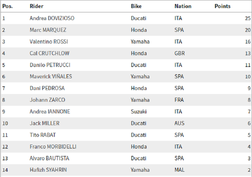Click Franco MORBIDELLI's name

53,147
